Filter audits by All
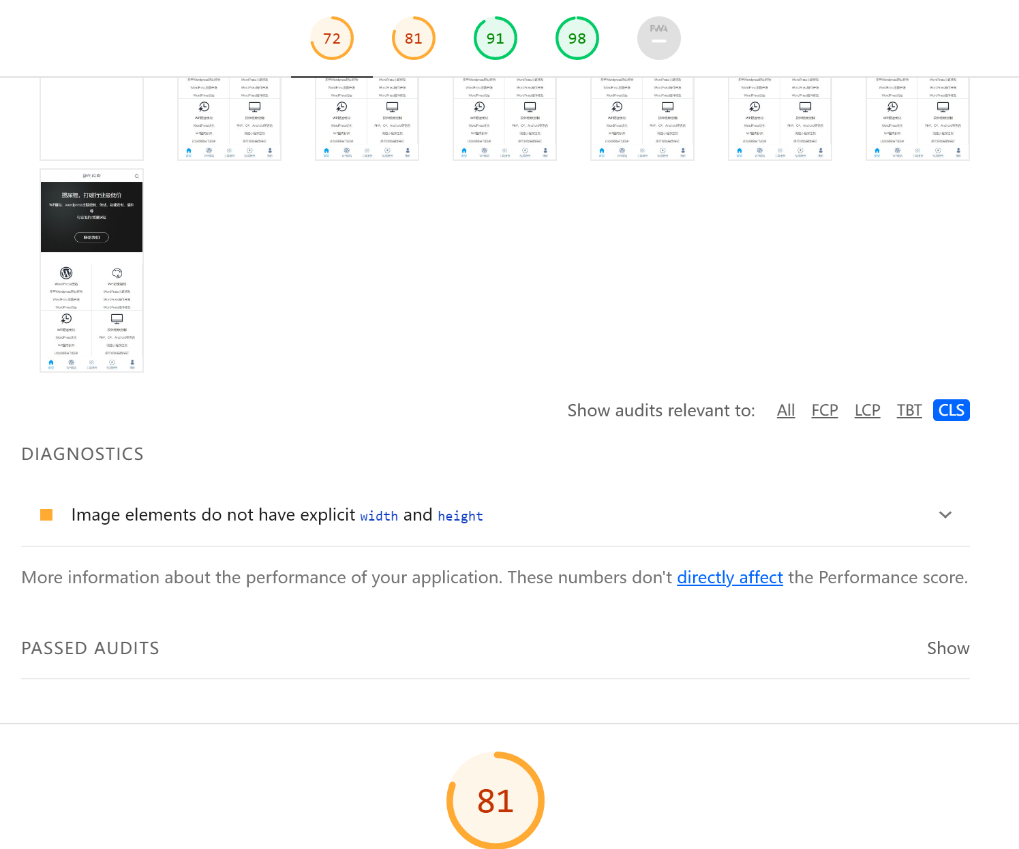This screenshot has width=1019, height=849. (x=786, y=410)
